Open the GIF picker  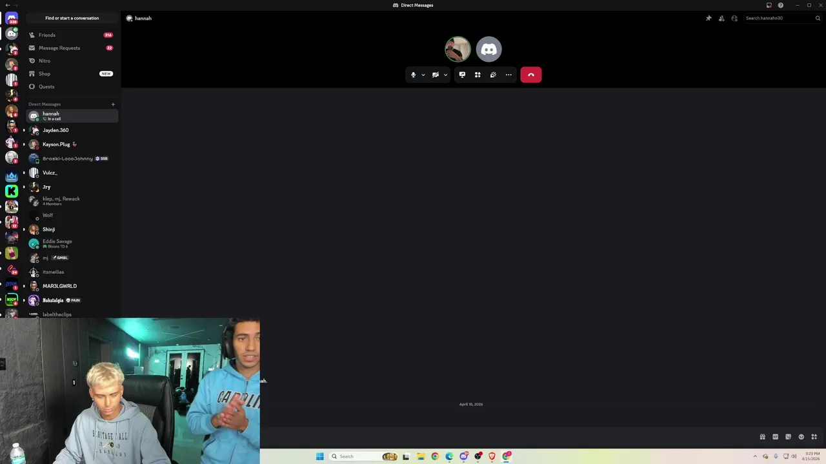tap(775, 437)
